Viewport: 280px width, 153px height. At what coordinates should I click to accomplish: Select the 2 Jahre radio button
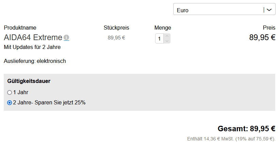(10, 102)
